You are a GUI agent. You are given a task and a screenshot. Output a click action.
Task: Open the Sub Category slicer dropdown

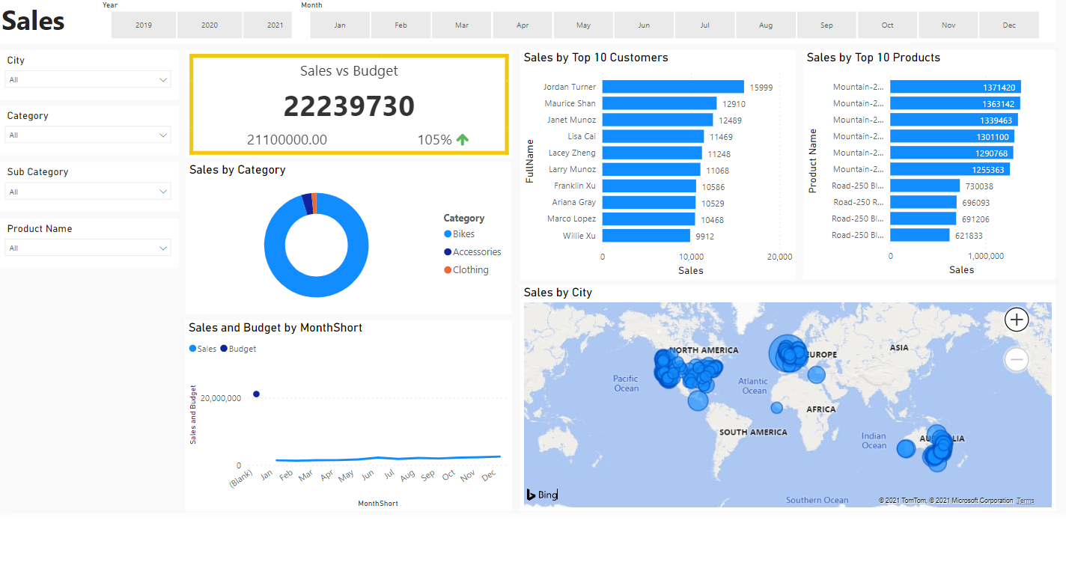(162, 191)
